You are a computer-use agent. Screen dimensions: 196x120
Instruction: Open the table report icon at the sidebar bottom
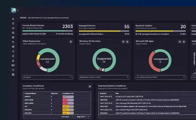click(13, 75)
